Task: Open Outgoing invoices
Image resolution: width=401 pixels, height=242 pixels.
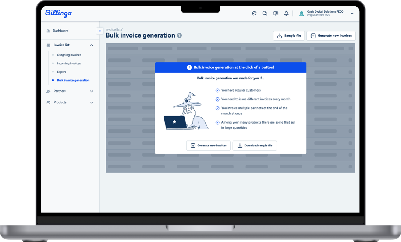Action: [69, 55]
